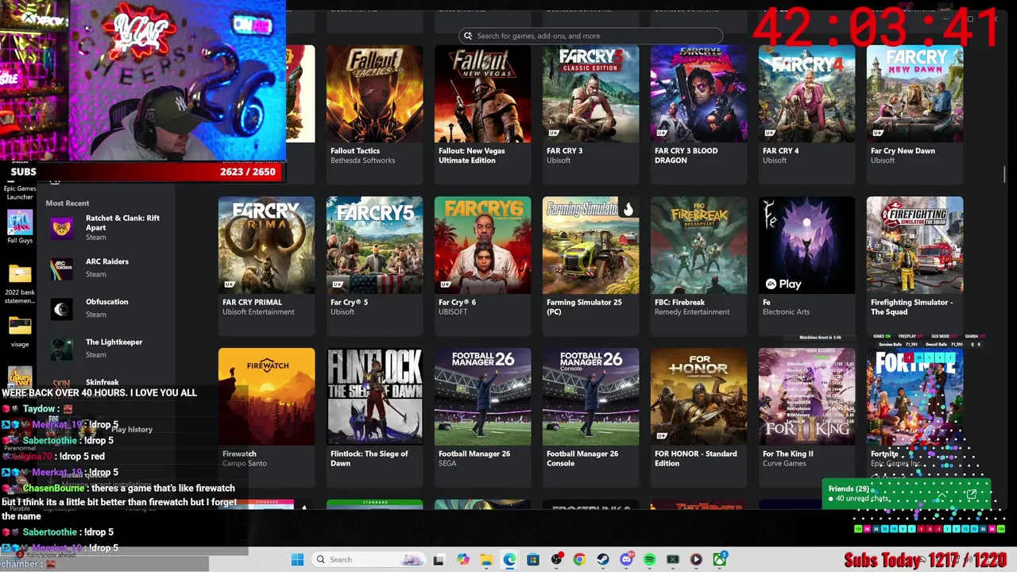Open the Play history link in sidebar
Viewport: 1017px width, 572px height.
[132, 429]
